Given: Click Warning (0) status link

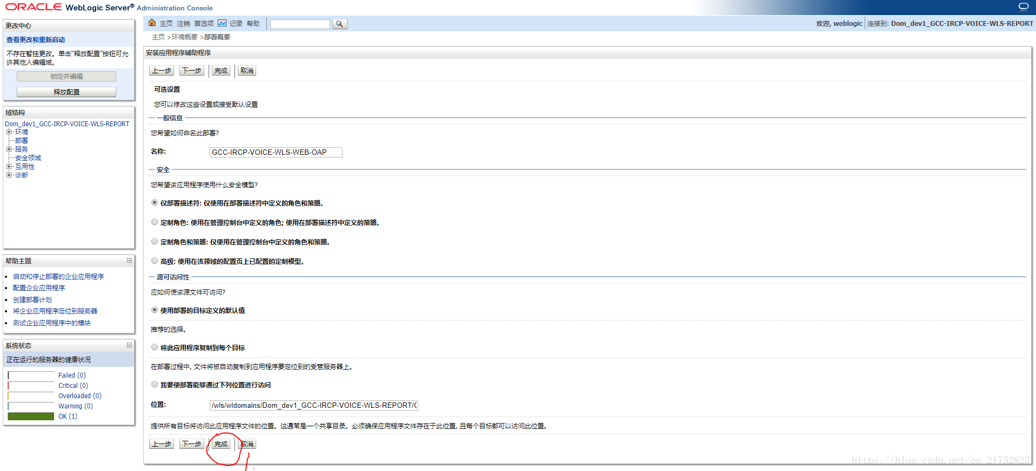Looking at the screenshot, I should pos(76,406).
